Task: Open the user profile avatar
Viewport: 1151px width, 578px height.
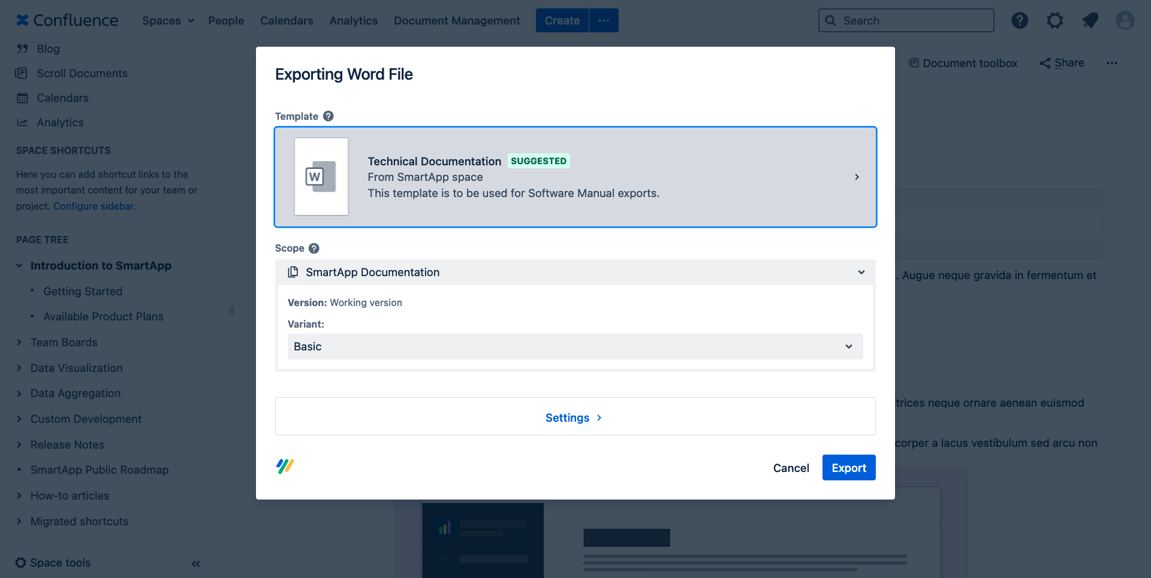Action: 1125,20
